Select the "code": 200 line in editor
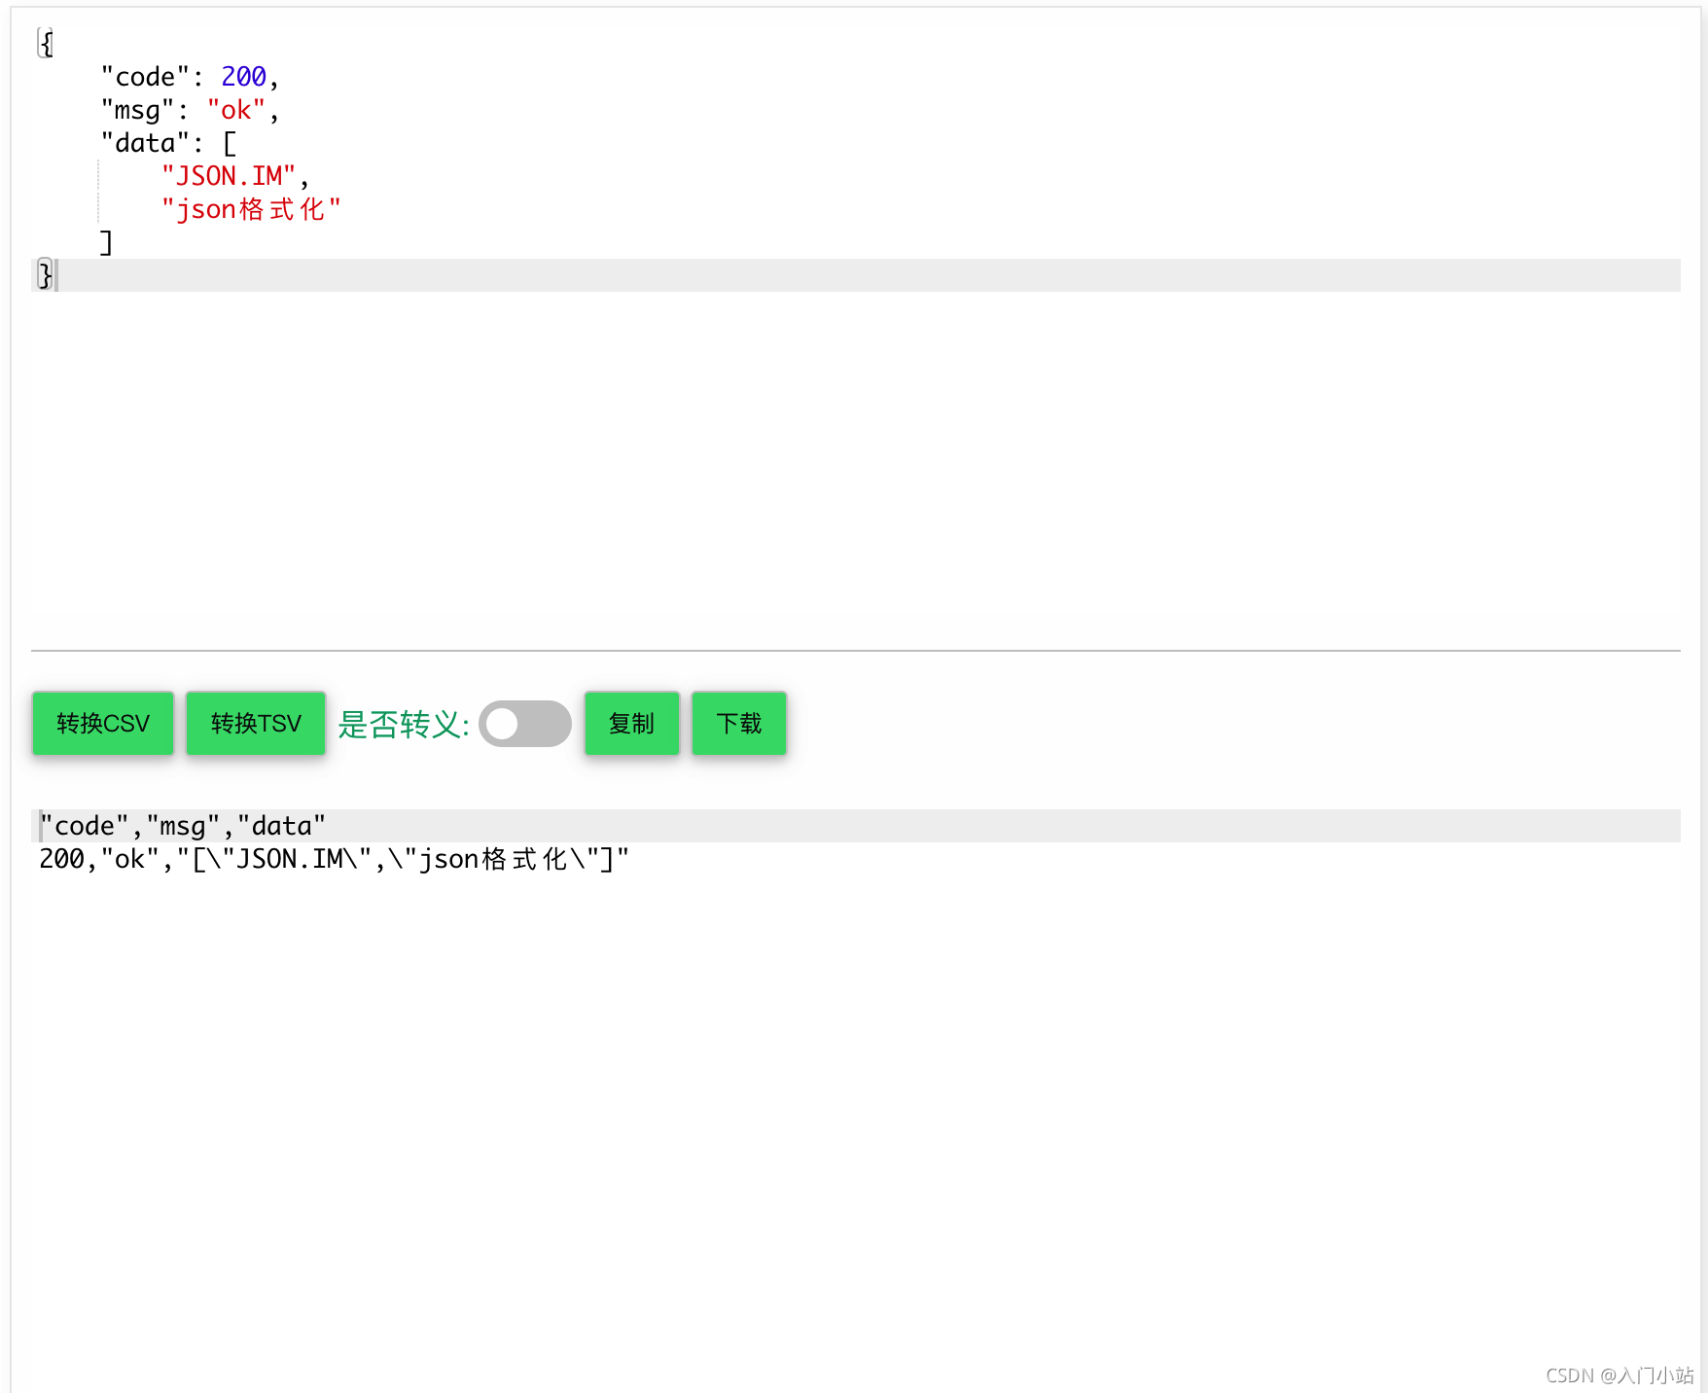This screenshot has height=1393, width=1708. click(x=190, y=77)
